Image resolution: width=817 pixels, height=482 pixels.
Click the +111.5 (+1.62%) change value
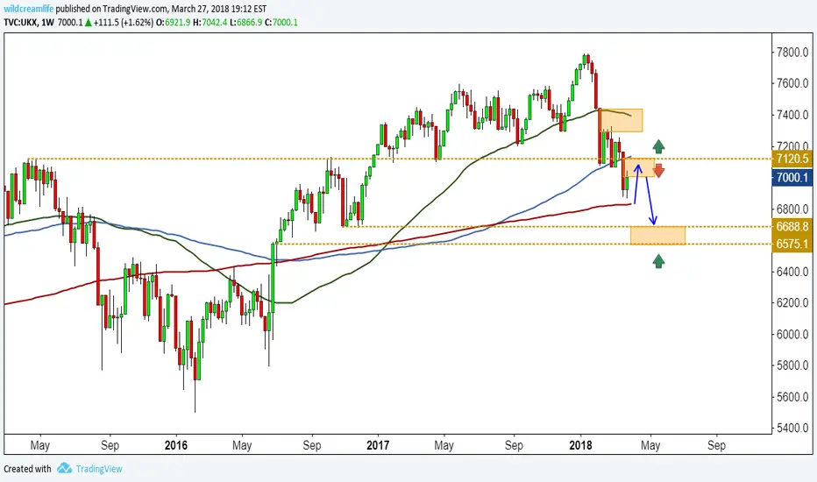coord(124,23)
